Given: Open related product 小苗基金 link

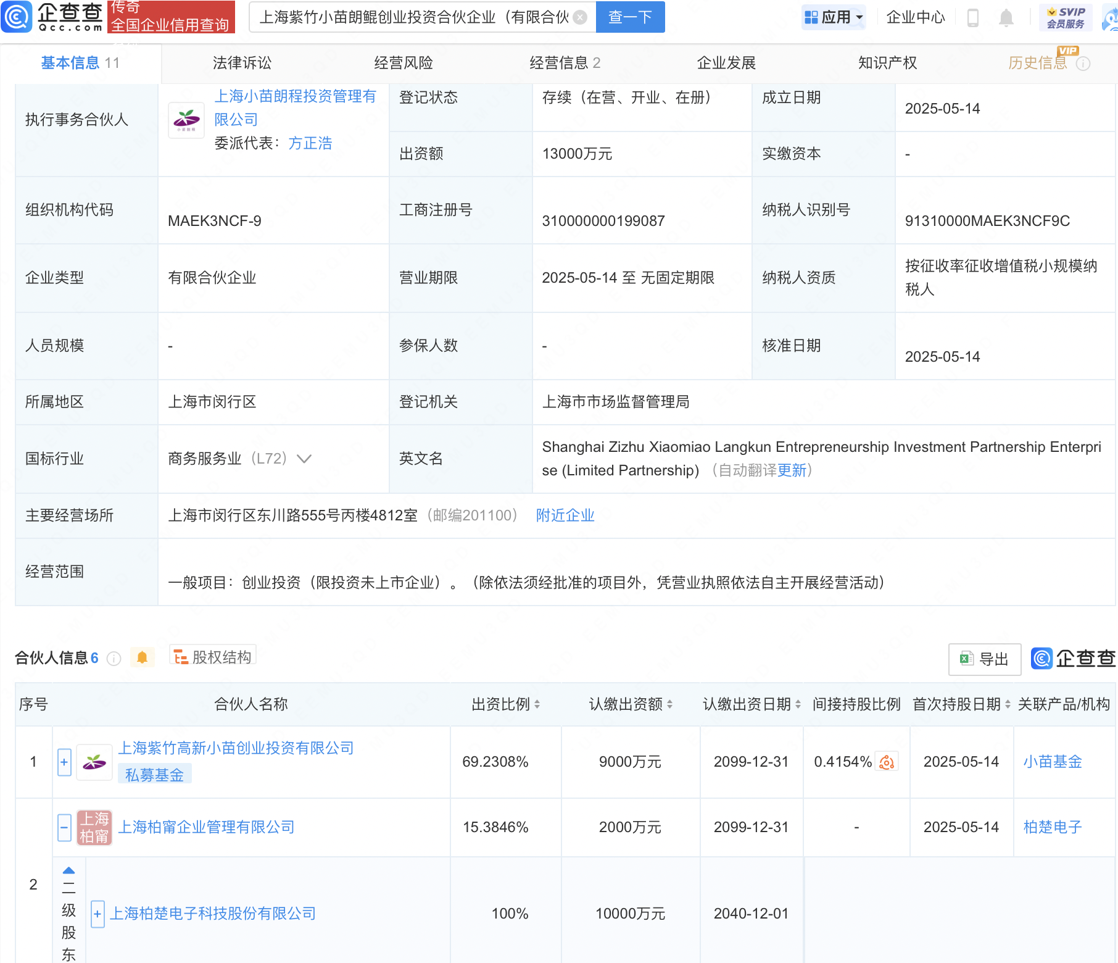Looking at the screenshot, I should coord(1053,762).
